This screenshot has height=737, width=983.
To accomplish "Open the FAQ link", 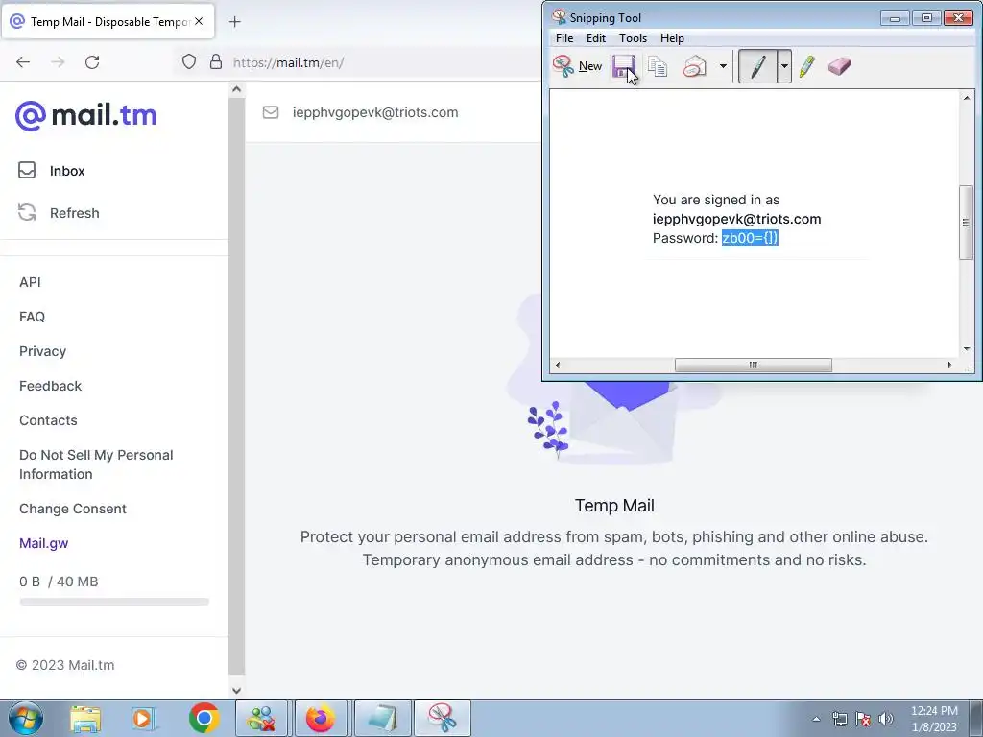I will 32,317.
